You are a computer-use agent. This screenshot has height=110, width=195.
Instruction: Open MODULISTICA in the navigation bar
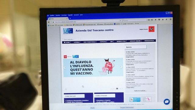[x=149, y=41]
